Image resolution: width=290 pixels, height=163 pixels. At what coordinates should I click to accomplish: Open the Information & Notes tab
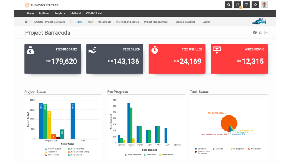tap(127, 22)
